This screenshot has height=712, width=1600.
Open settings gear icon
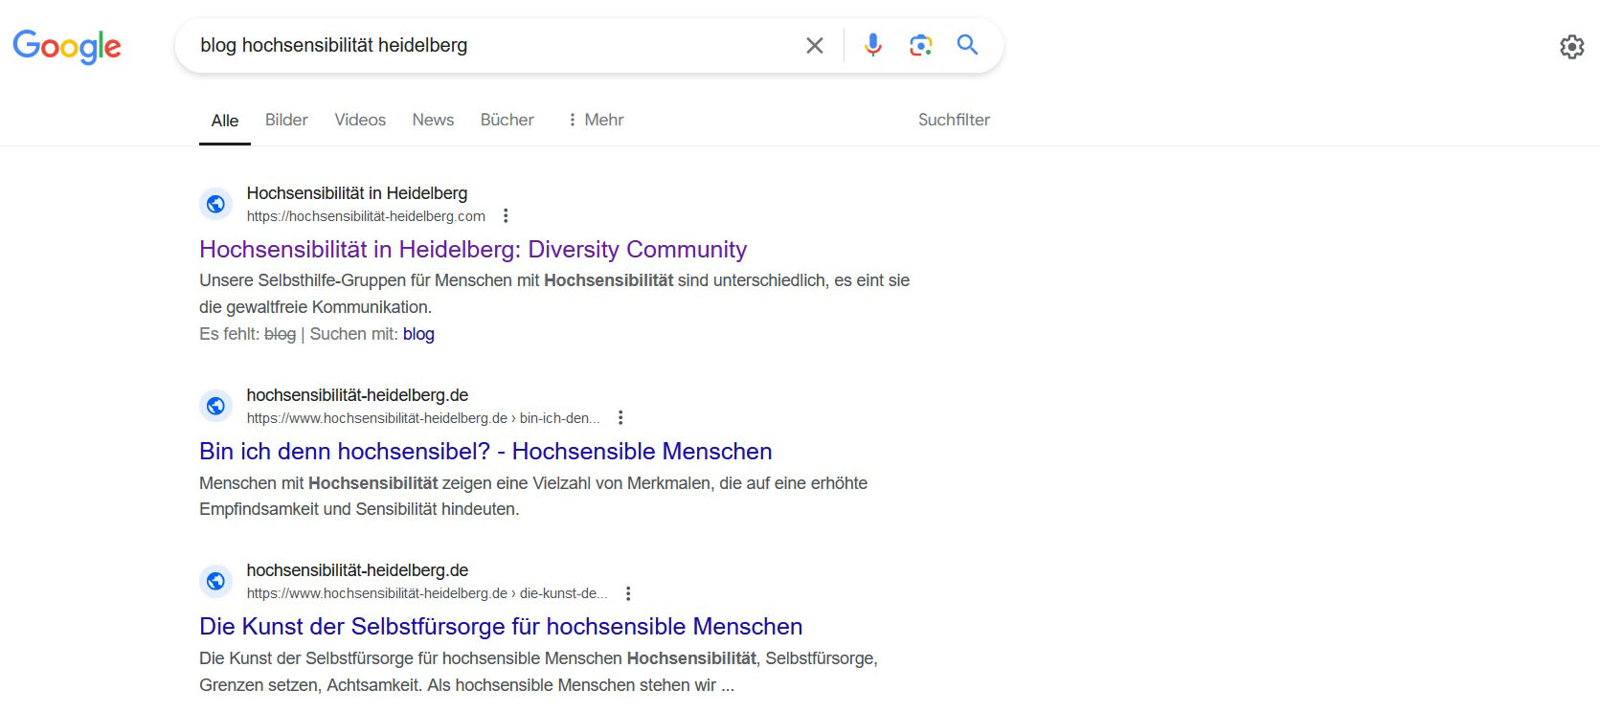pyautogui.click(x=1571, y=46)
